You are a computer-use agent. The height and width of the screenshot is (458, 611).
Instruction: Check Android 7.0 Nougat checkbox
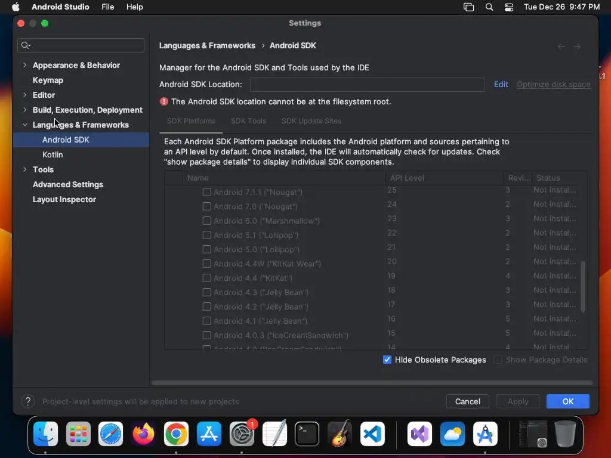207,206
